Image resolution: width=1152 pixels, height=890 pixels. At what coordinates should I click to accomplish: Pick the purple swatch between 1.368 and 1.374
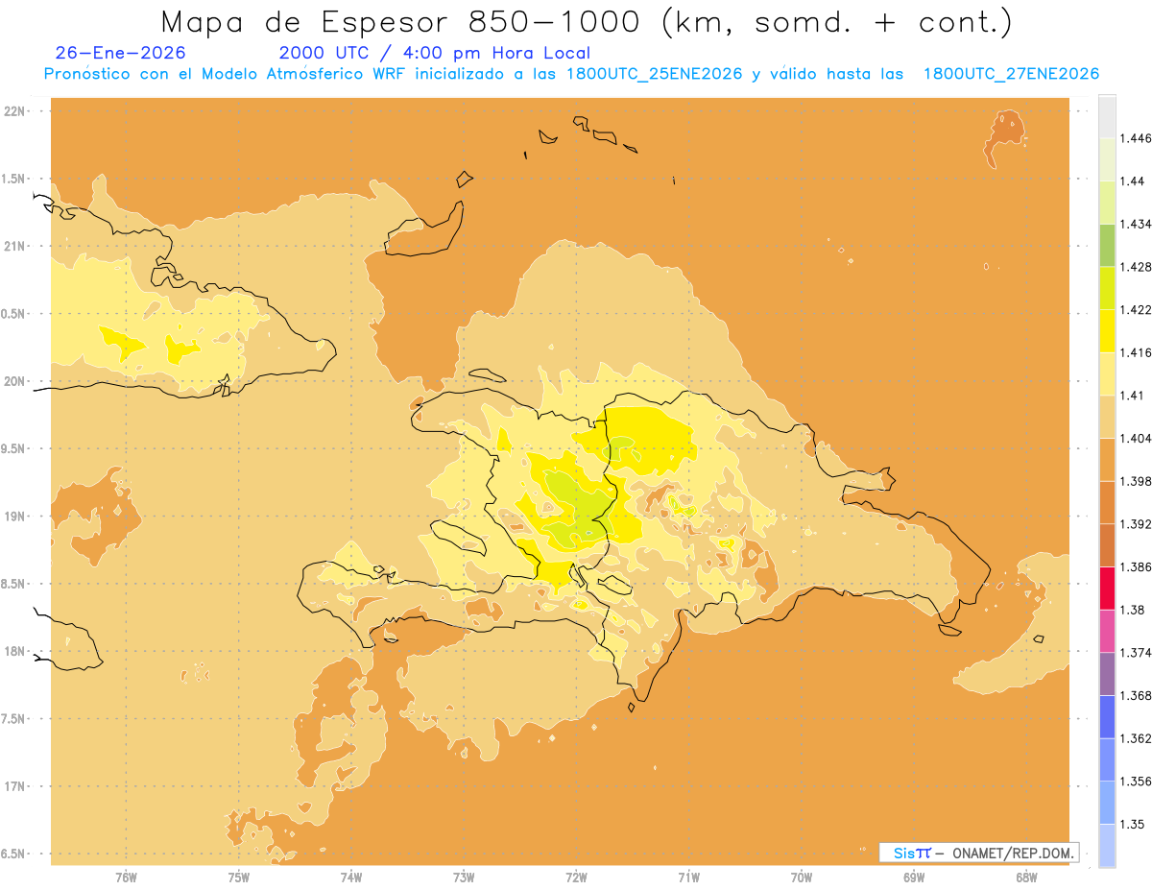(x=1107, y=674)
